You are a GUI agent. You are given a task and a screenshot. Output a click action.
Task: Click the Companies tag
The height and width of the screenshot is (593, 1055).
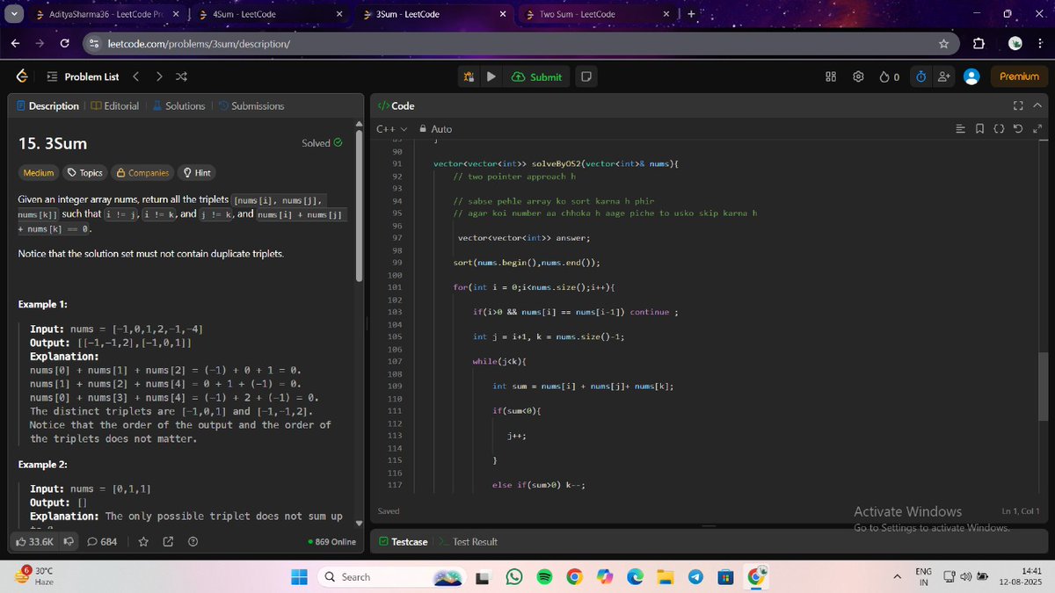(142, 173)
